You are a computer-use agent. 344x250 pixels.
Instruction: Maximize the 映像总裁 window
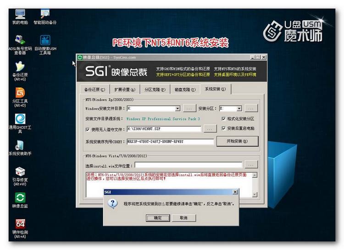(x=258, y=57)
